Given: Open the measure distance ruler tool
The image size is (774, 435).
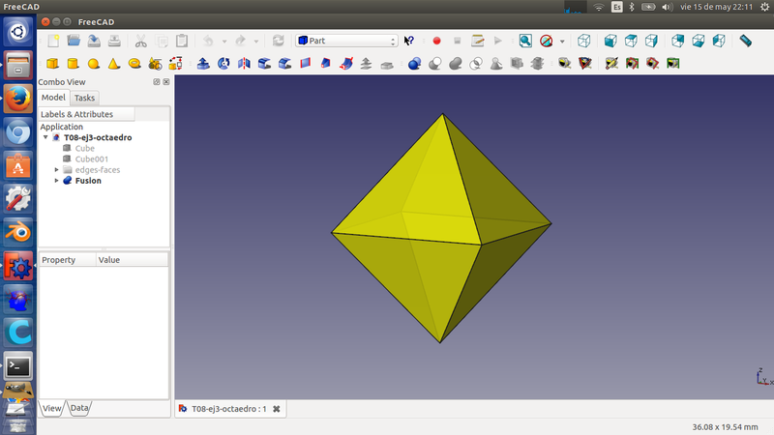Looking at the screenshot, I should (745, 41).
